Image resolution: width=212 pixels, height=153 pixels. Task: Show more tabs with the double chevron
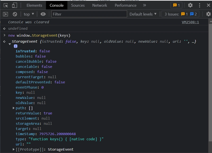tap(144, 5)
